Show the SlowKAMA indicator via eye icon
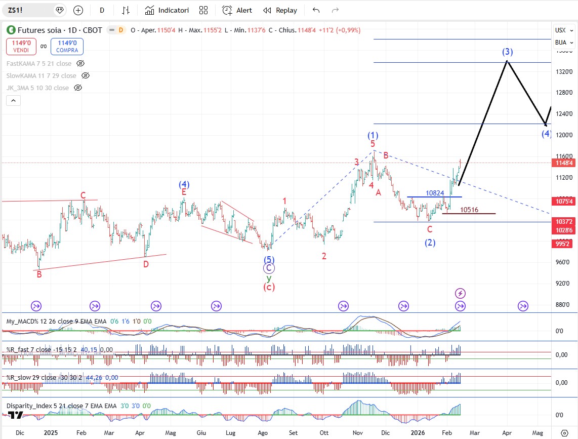Image resolution: width=578 pixels, height=439 pixels. [85, 75]
